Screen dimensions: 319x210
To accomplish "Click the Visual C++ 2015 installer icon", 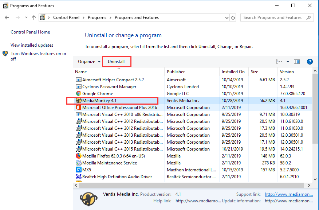I will tap(78, 149).
